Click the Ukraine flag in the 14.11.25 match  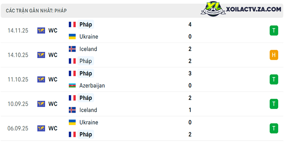click(x=72, y=37)
